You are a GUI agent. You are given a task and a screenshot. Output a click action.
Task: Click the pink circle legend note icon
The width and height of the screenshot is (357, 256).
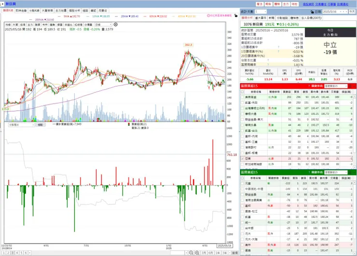(x=208, y=15)
